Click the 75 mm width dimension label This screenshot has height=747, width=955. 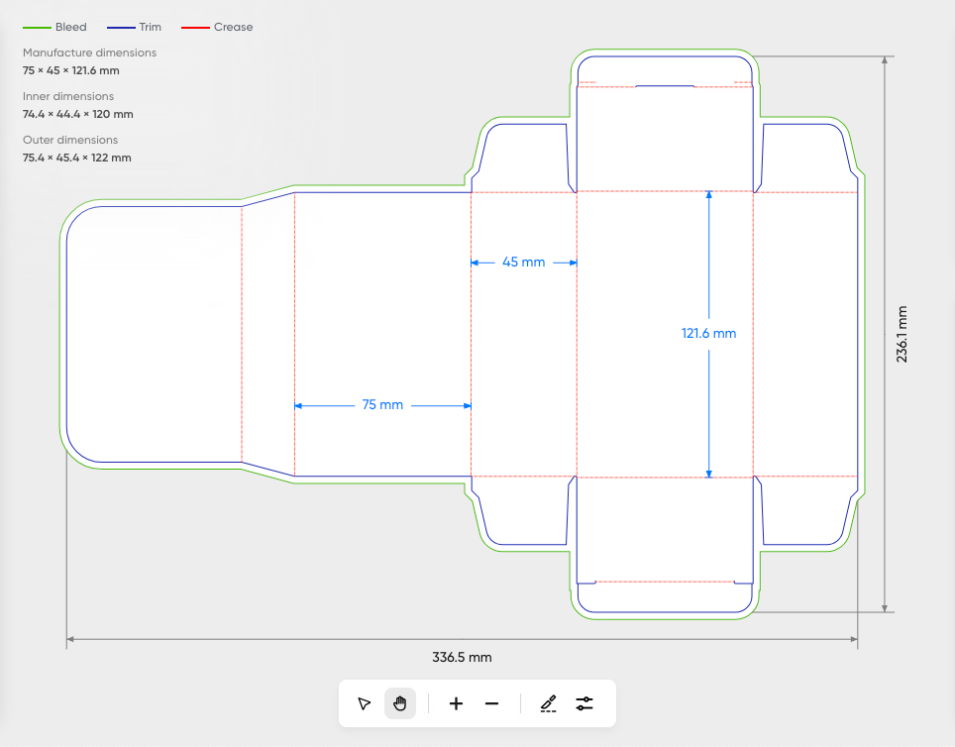[x=382, y=405]
